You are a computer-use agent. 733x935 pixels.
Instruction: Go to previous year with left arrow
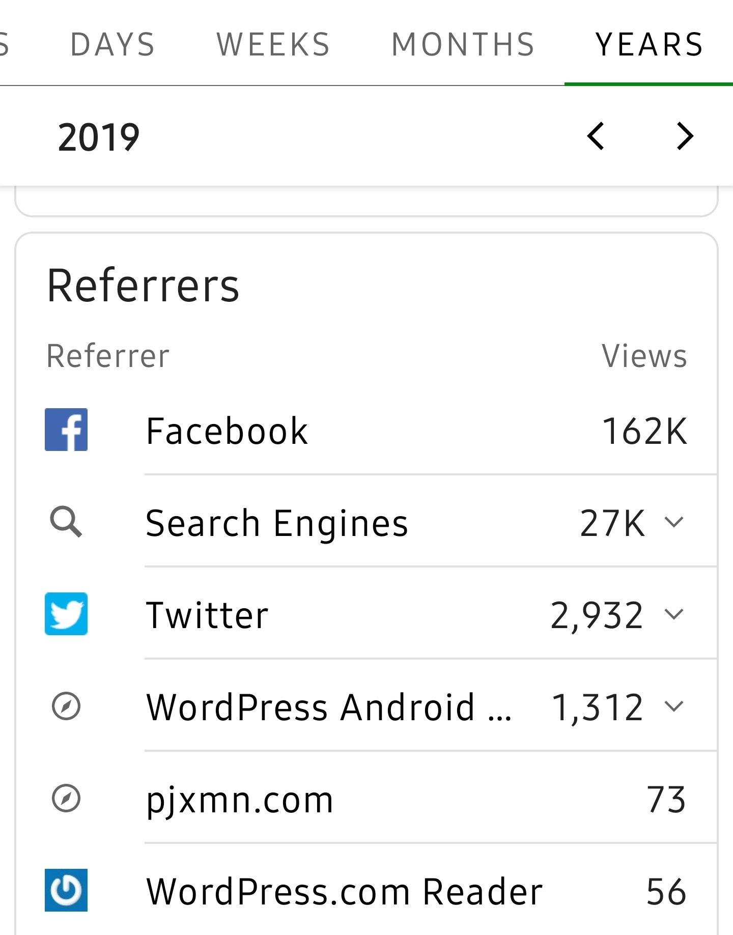coord(596,136)
